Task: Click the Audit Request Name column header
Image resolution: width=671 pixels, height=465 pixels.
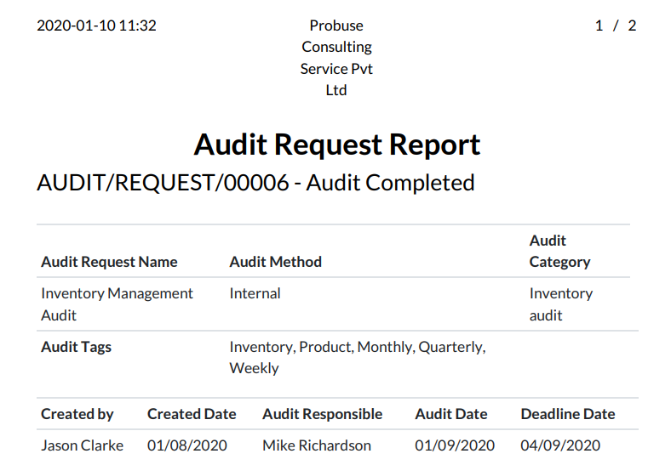Action: [109, 262]
